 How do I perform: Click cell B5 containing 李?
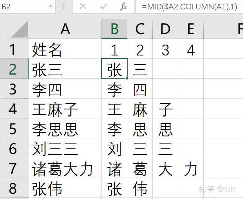pyautogui.click(x=114, y=128)
